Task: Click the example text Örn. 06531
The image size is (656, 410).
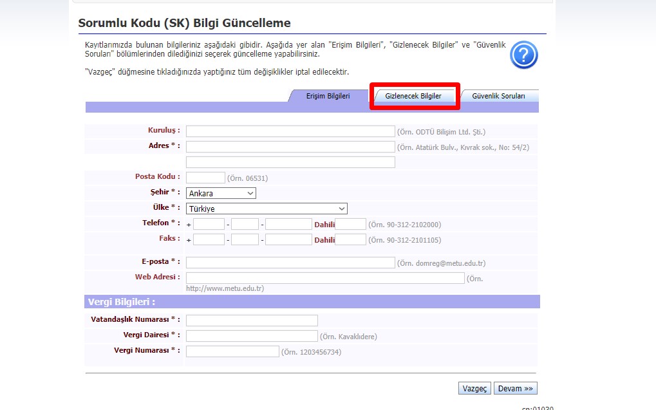Action: [247, 178]
